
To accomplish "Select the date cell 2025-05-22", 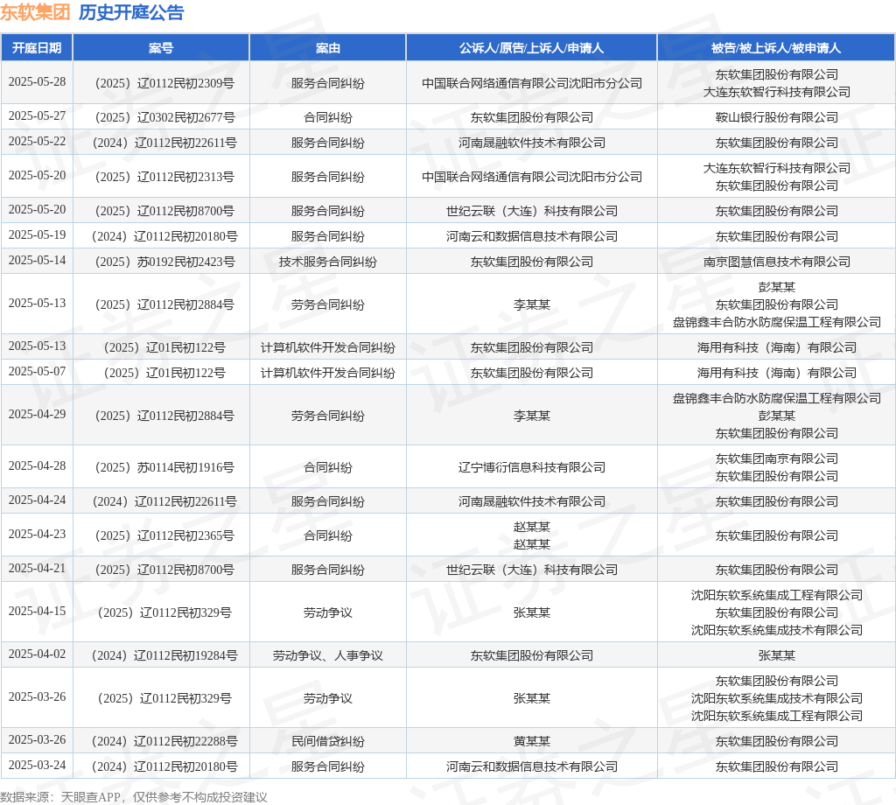I will coord(37,141).
